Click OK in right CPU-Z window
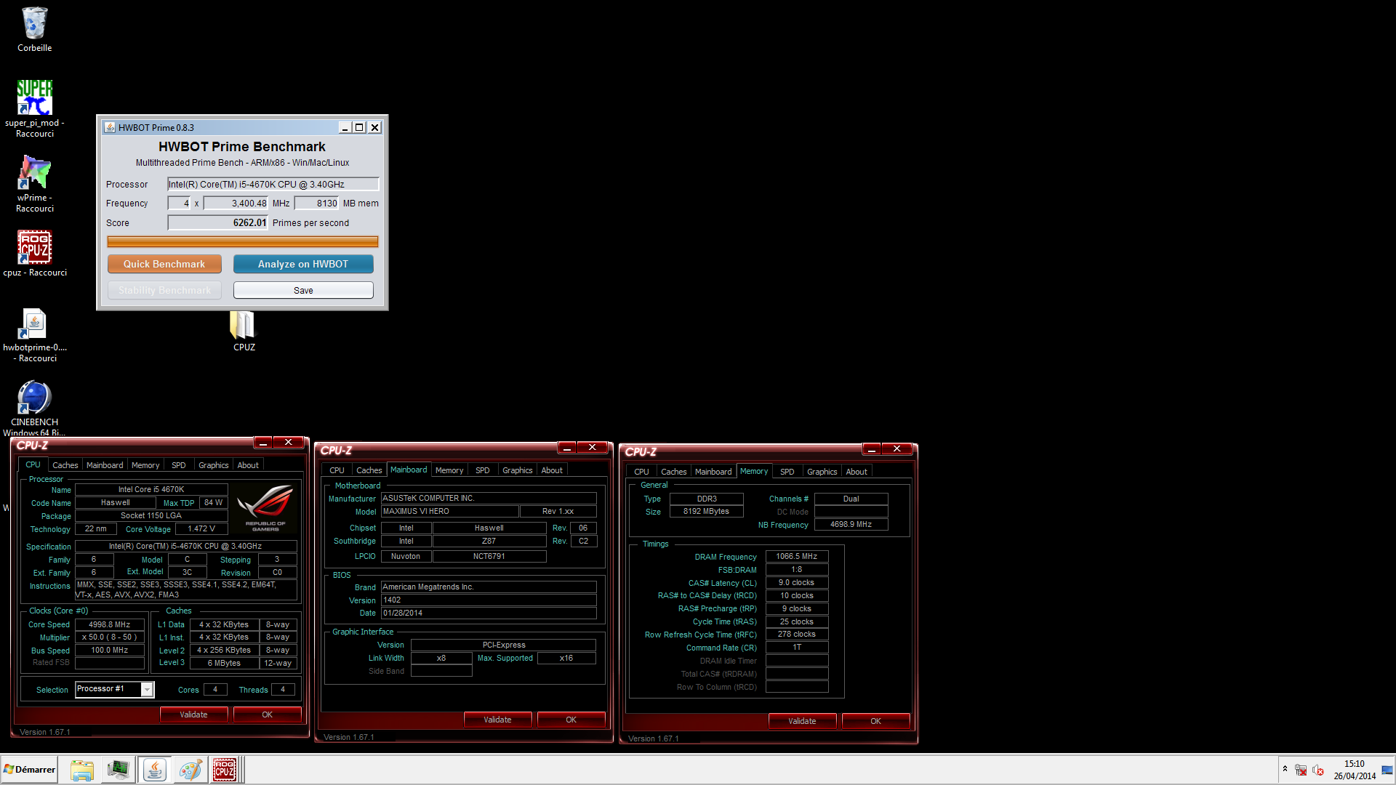Viewport: 1396px width, 785px height. (x=875, y=721)
